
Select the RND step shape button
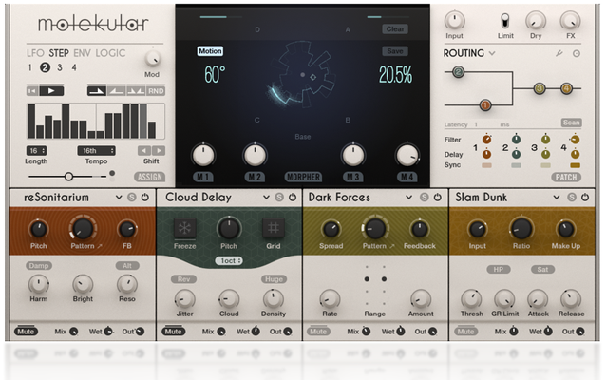tap(156, 91)
